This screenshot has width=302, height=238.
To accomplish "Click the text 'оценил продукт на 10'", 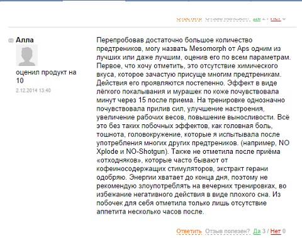I will (46, 77).
